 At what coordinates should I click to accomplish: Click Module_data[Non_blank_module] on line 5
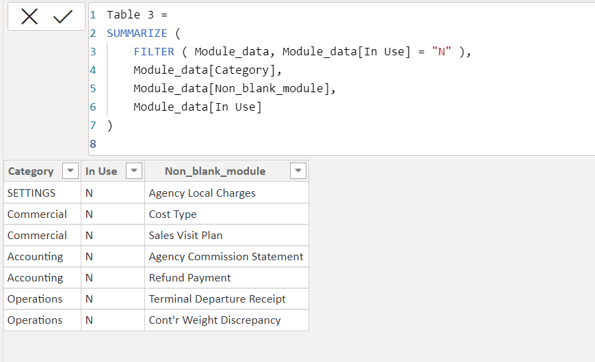[x=231, y=88]
